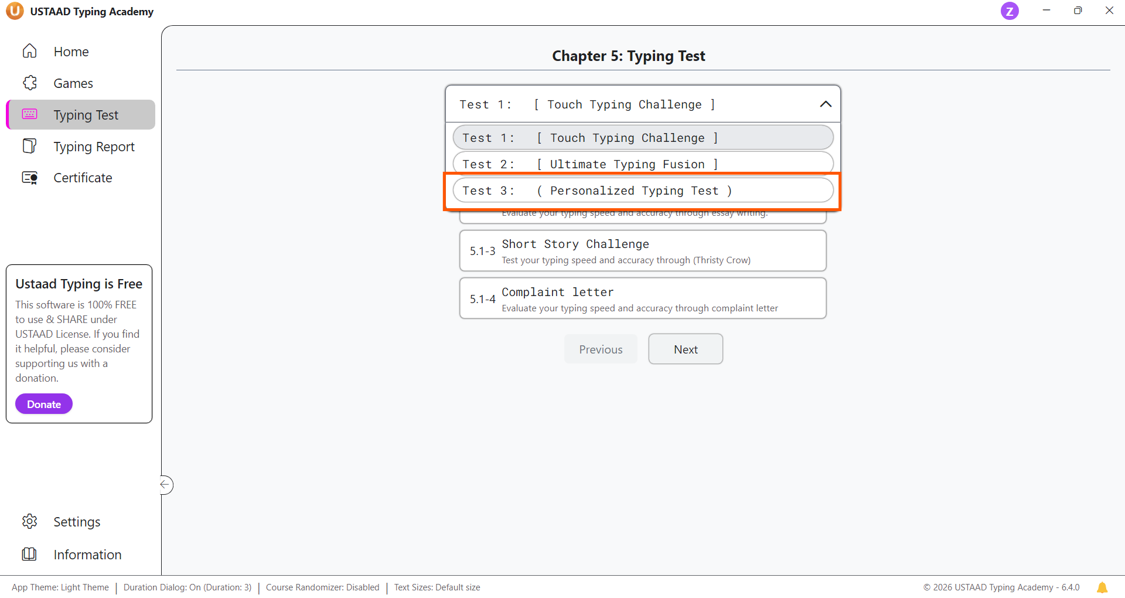
Task: Click the Next button
Action: [x=685, y=349]
